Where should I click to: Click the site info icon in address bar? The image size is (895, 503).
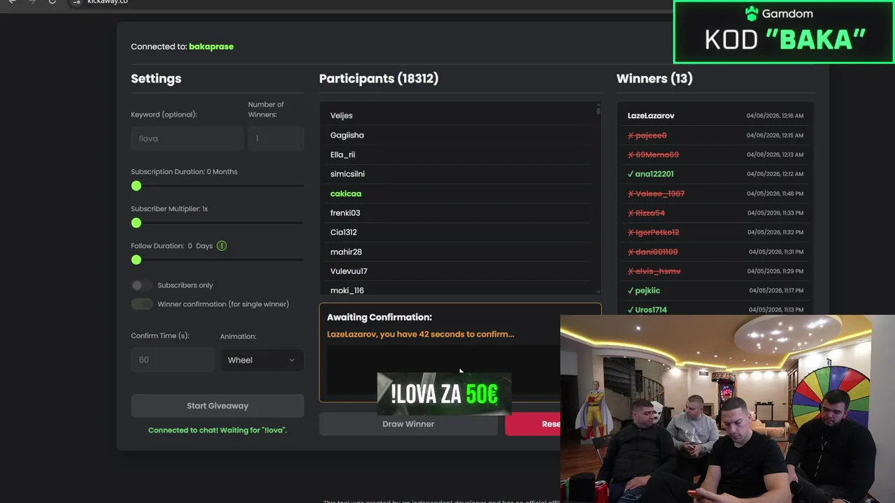click(x=77, y=2)
